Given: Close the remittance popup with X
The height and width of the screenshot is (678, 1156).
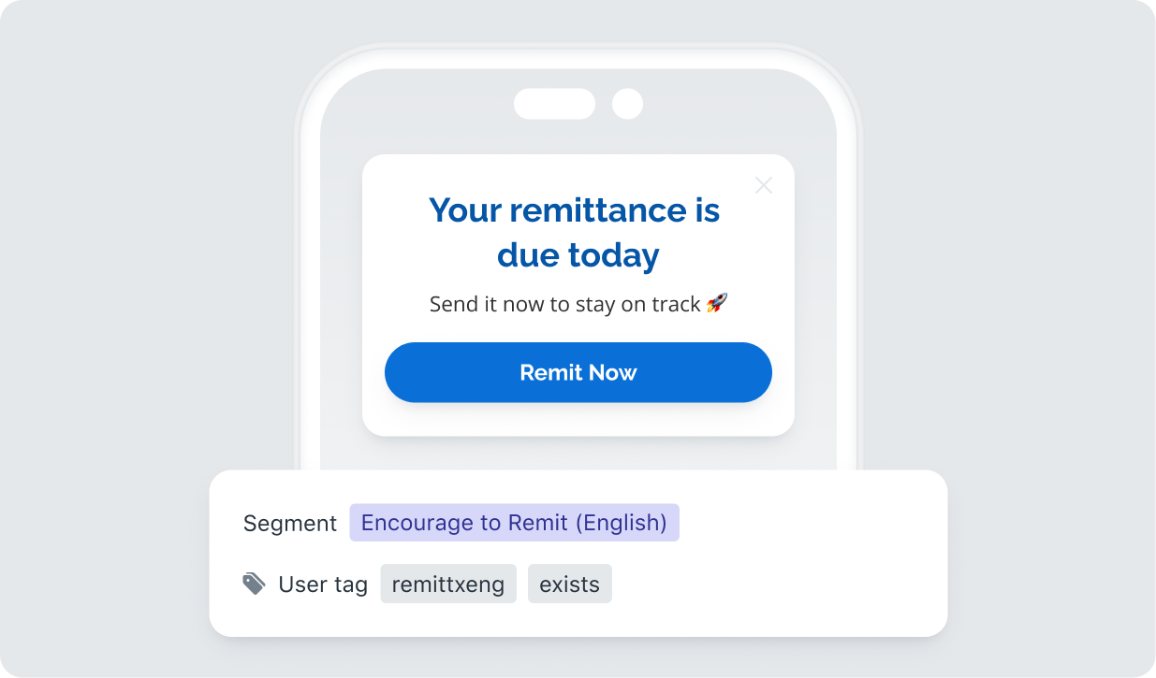Looking at the screenshot, I should 764,185.
